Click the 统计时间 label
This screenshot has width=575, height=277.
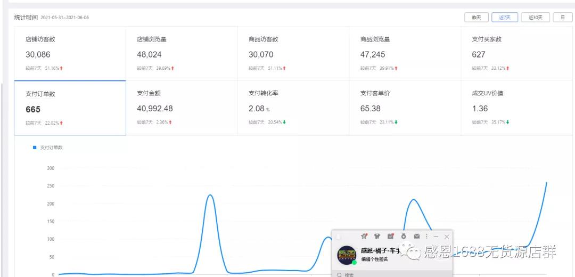(26, 17)
